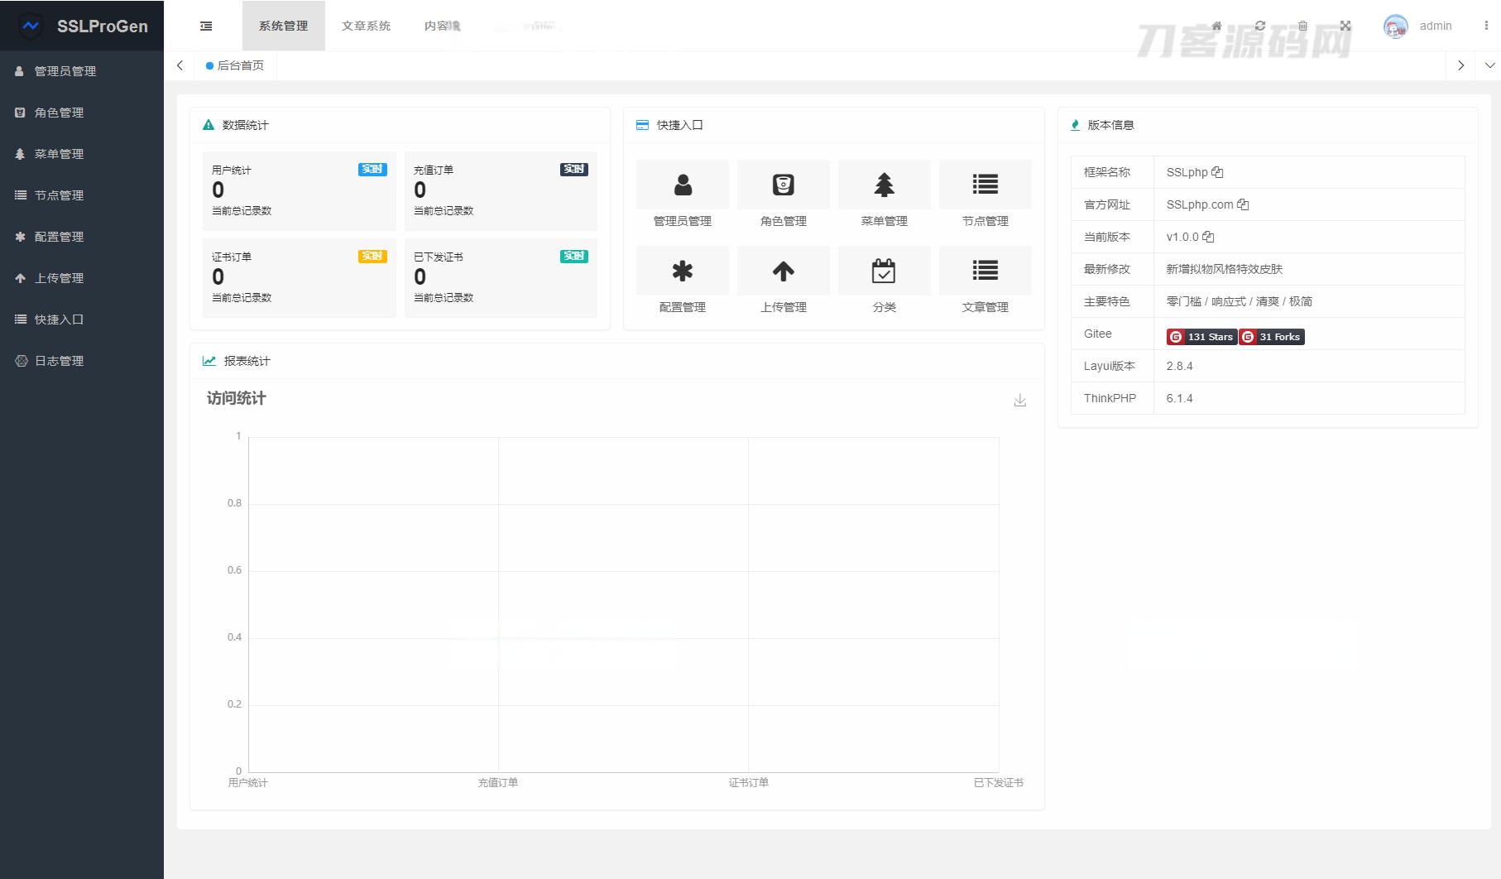Screen dimensions: 1501x879
Task: Open the 131 Stars Gitee badge
Action: coord(1201,337)
